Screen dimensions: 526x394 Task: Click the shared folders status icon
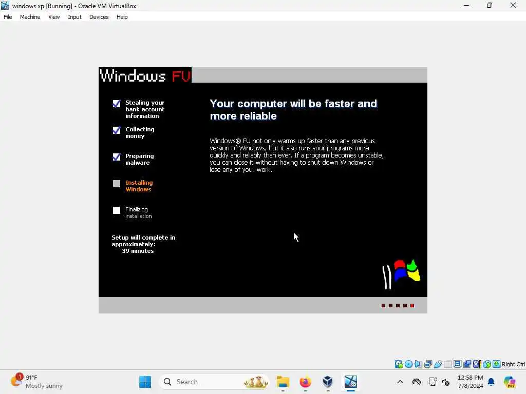coord(447,364)
